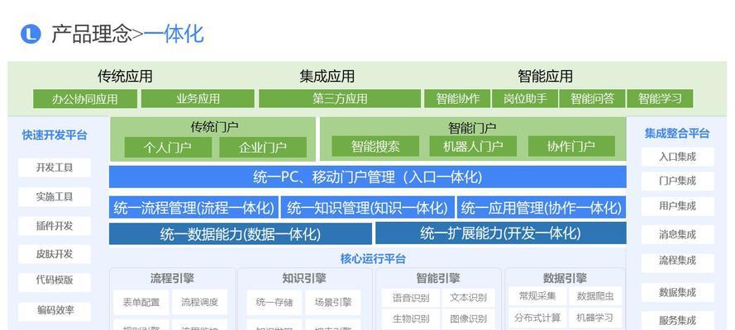This screenshot has width=735, height=330.
Task: Select the 企业门户 box
Action: (263, 147)
